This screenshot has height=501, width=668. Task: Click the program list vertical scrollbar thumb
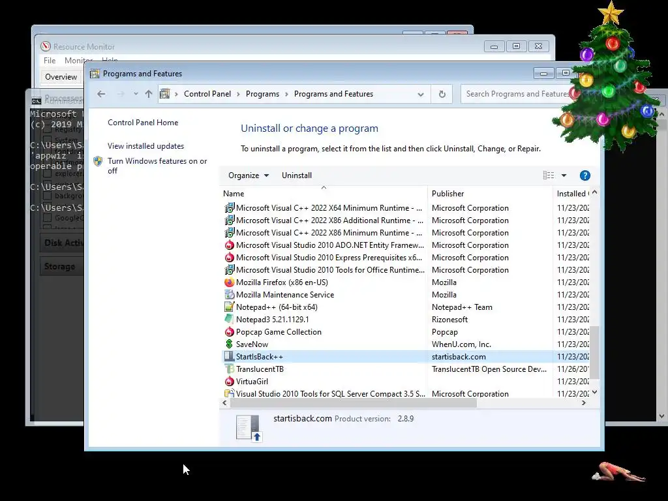tap(595, 352)
